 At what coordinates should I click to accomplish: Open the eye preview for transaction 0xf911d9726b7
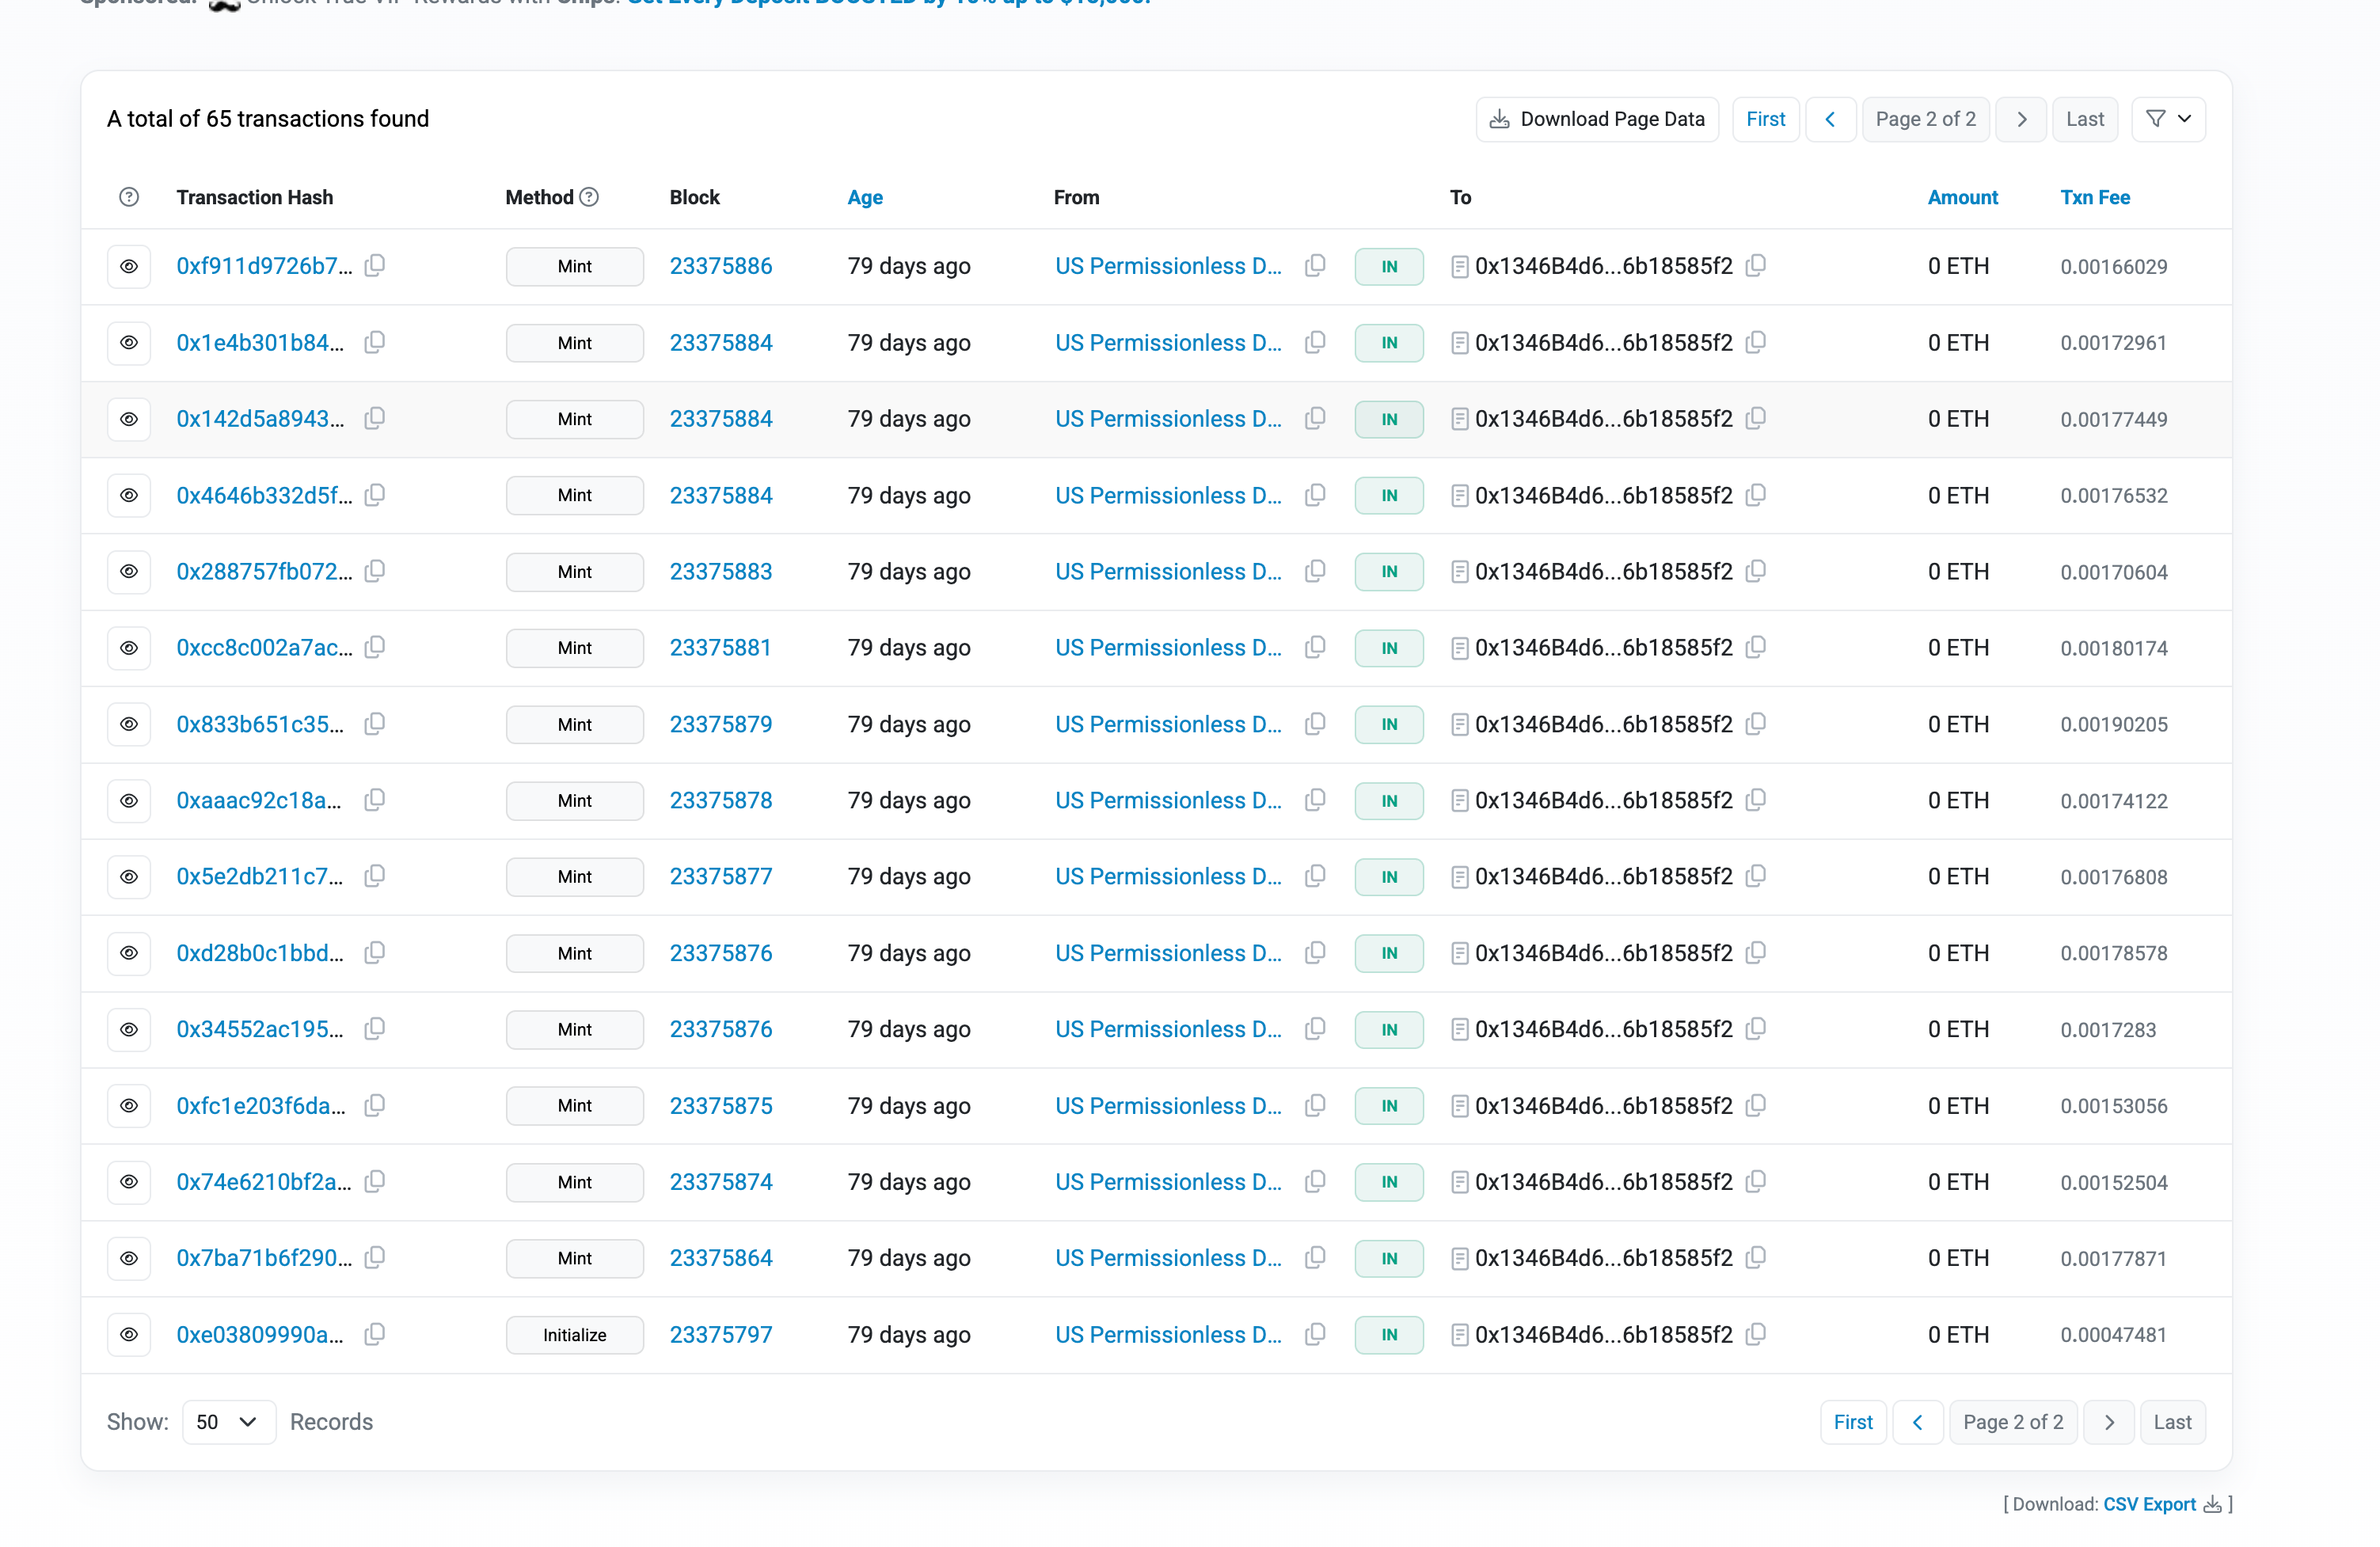[x=129, y=266]
